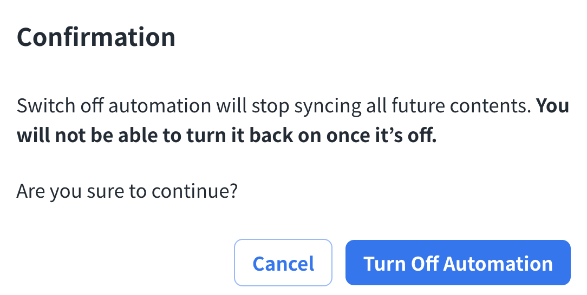Keep automation on by choosing Cancel
This screenshot has height=295, width=587.
click(x=283, y=263)
